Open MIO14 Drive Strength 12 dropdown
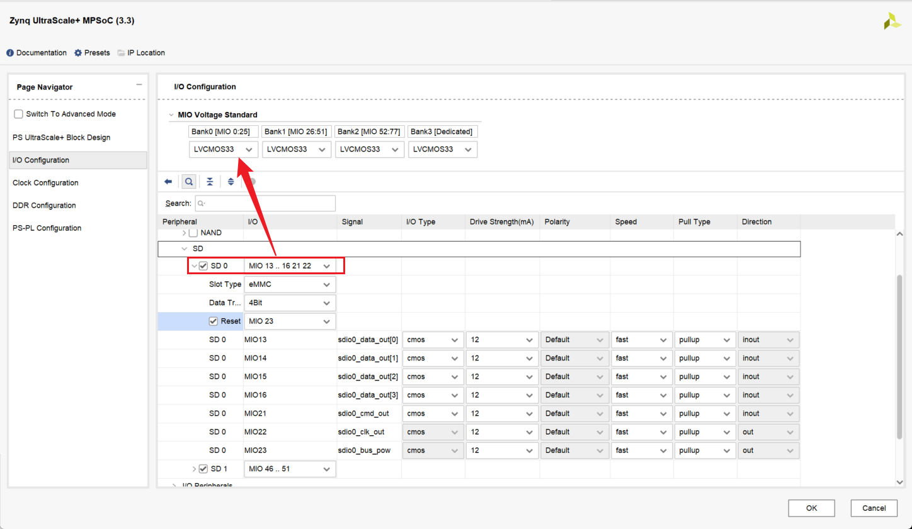This screenshot has height=529, width=912. click(x=502, y=359)
